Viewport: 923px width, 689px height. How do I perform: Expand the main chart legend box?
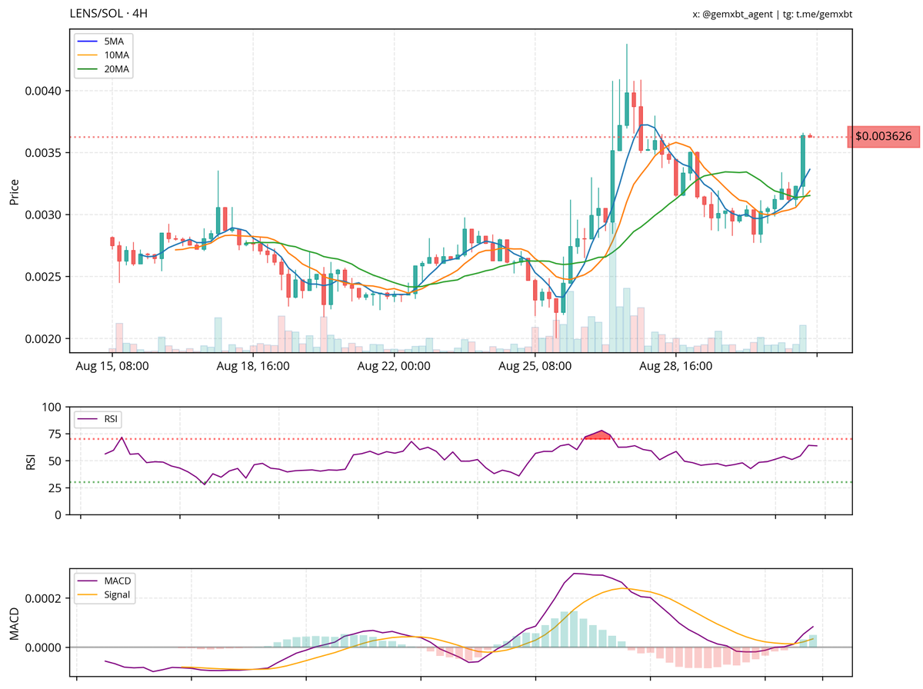pos(103,55)
